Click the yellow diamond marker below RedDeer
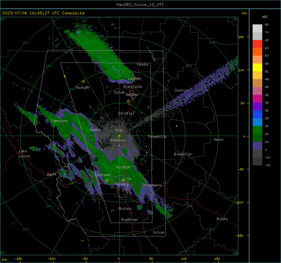This screenshot has width=281, height=263. coord(128,102)
